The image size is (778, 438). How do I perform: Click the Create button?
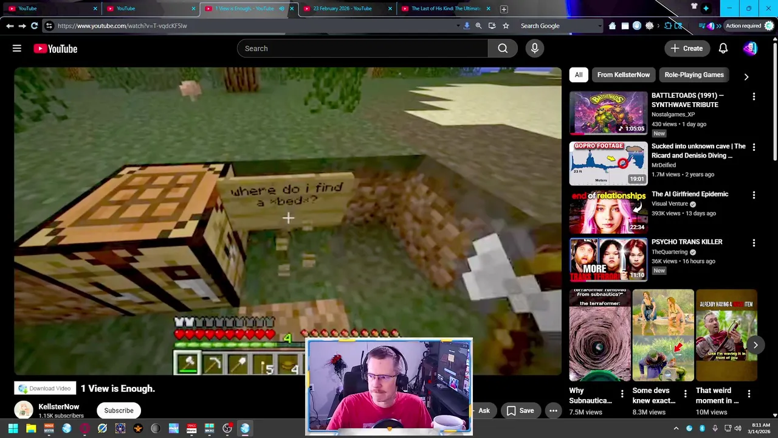[687, 49]
